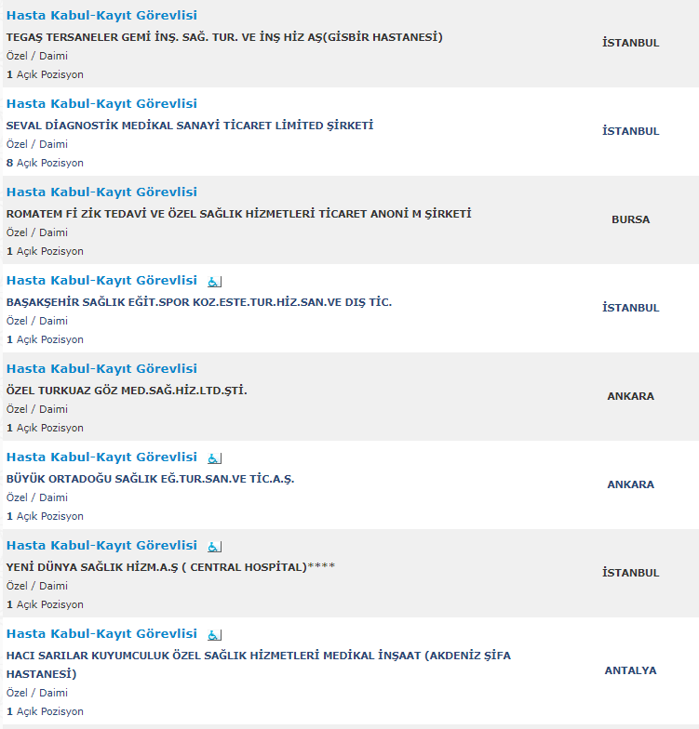Viewport: 699px width, 729px height.
Task: Click the disabled-accessible icon for Başakşehir Sağlık listing
Action: [214, 281]
